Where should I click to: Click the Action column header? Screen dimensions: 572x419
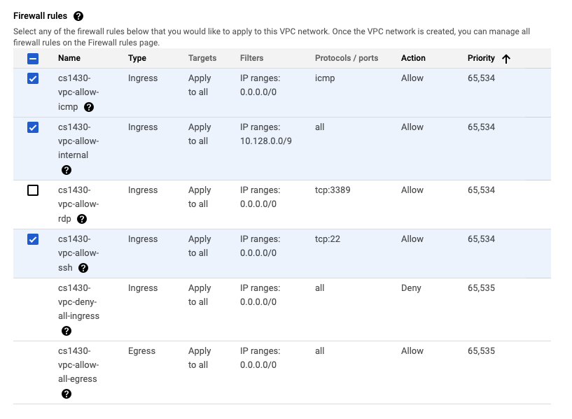coord(413,58)
